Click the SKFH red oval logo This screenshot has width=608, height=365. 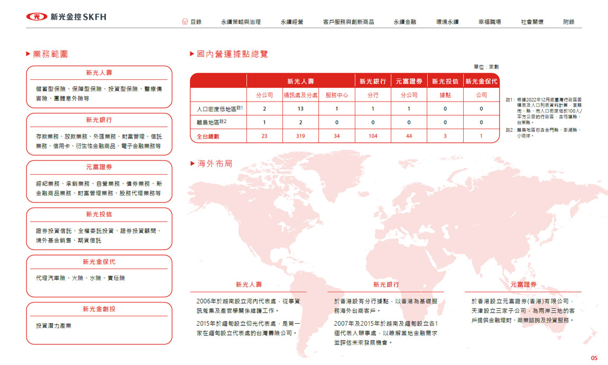[x=36, y=17]
